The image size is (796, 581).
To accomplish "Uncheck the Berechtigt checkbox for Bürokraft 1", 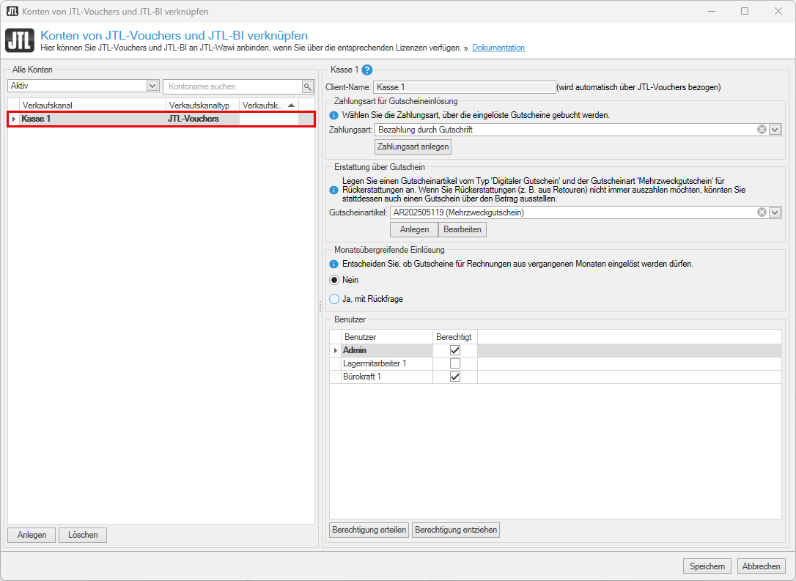I will (455, 377).
